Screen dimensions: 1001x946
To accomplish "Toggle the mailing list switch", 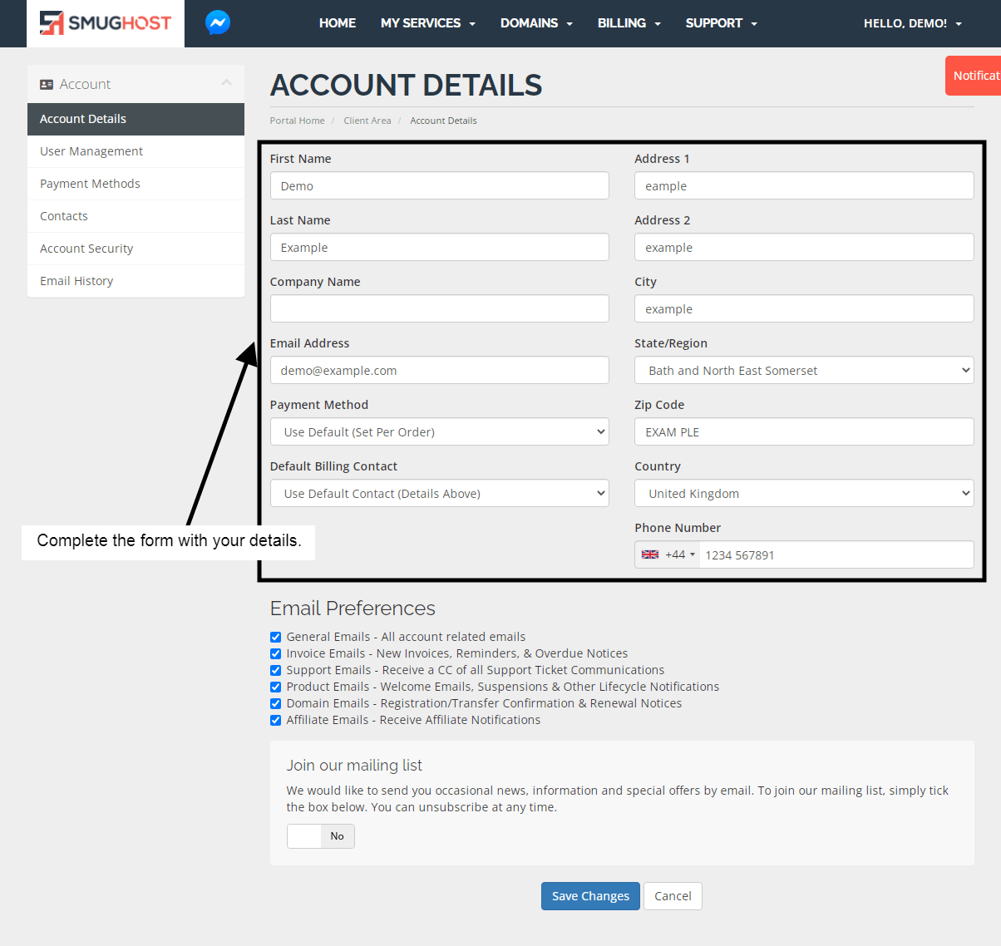I will [321, 836].
